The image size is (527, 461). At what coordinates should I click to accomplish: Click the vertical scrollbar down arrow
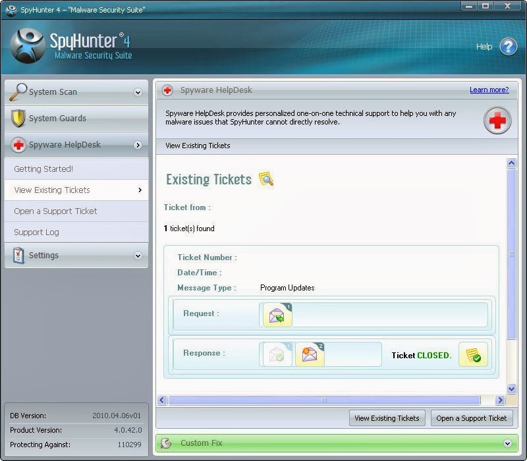511,389
